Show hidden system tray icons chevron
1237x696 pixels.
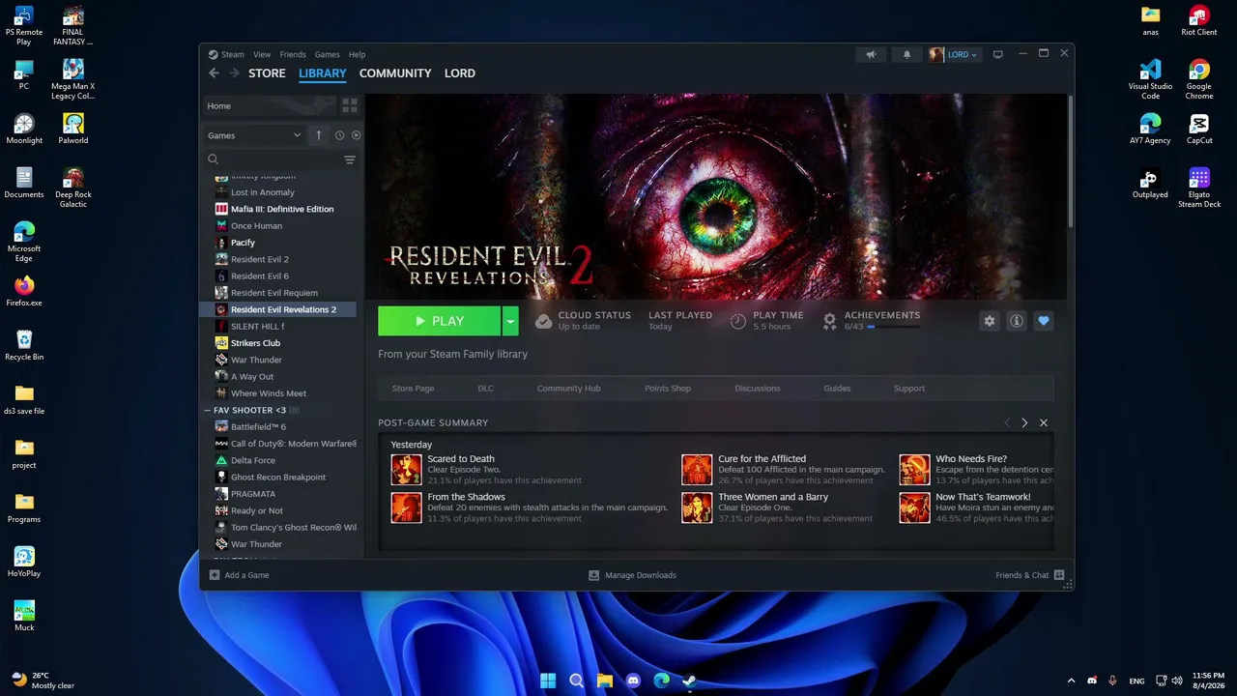pyautogui.click(x=1071, y=681)
